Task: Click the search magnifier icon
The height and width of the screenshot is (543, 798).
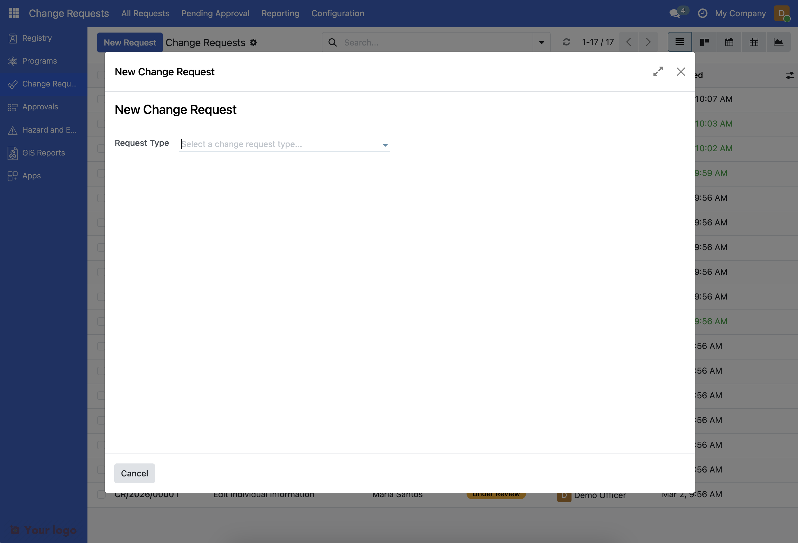Action: [332, 42]
